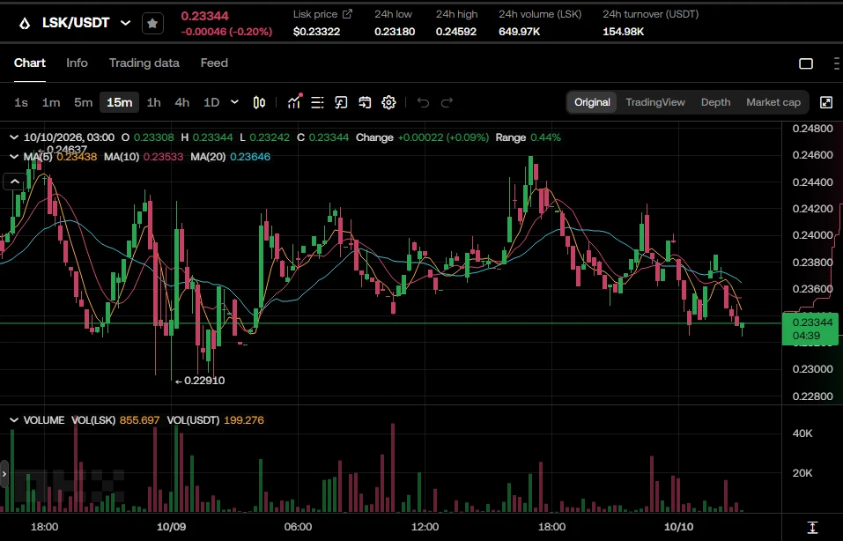This screenshot has width=843, height=541.
Task: Redo the last chart action
Action: (x=447, y=102)
